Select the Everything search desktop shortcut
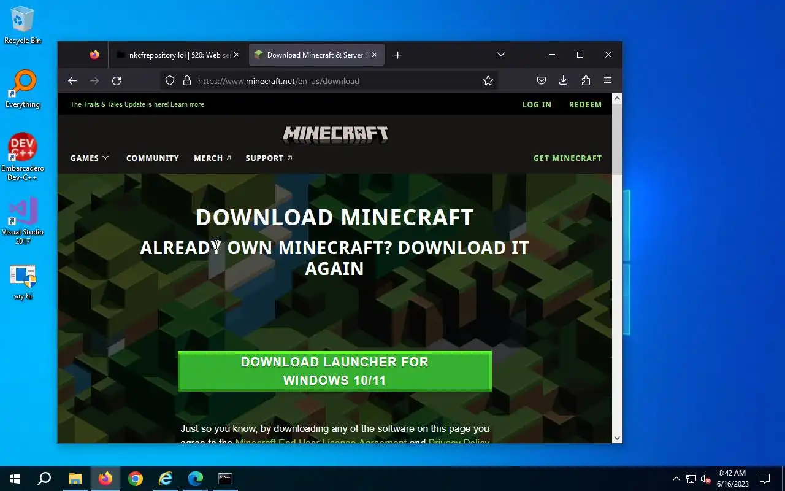785x491 pixels. pos(23,90)
